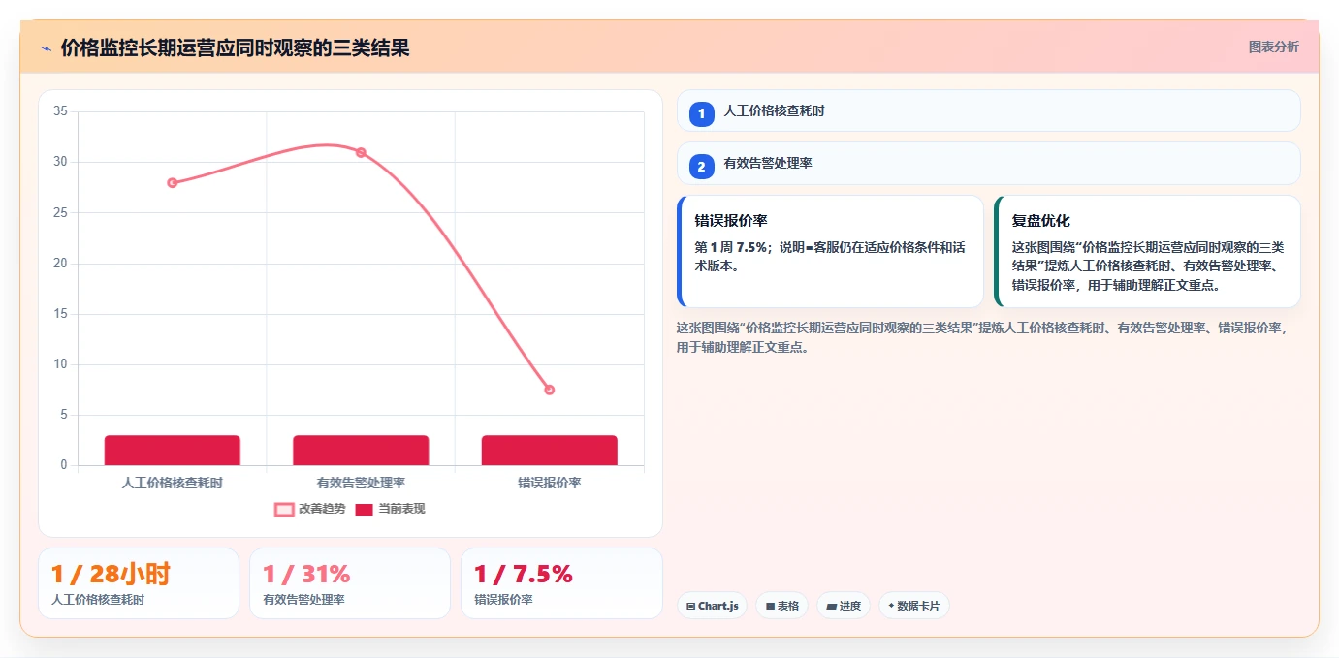Click the 1 / 28小时 stat card
Viewport: 1339px width, 658px height.
[x=139, y=583]
